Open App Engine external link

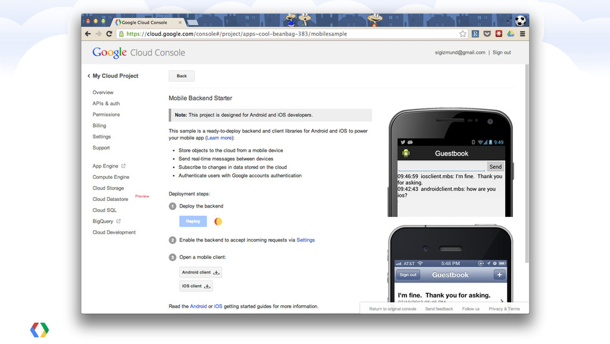click(x=109, y=166)
